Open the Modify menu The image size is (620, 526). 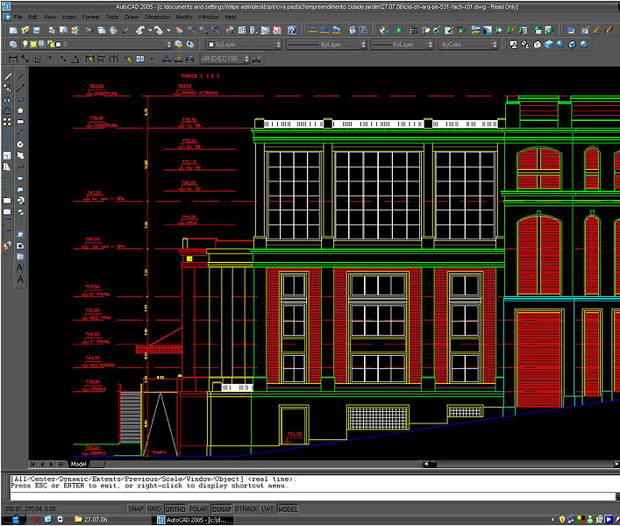coord(183,17)
